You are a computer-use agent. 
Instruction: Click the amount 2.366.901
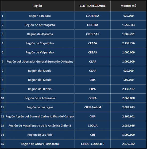(x=128, y=117)
